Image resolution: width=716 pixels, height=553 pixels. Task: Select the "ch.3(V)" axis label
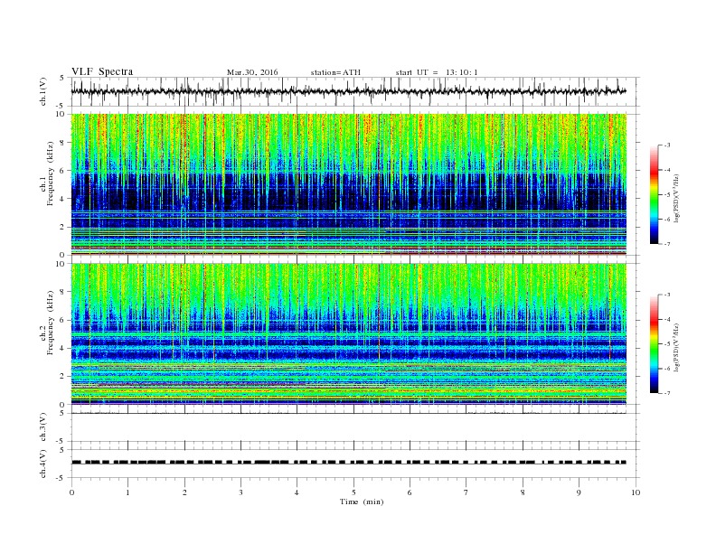(43, 427)
